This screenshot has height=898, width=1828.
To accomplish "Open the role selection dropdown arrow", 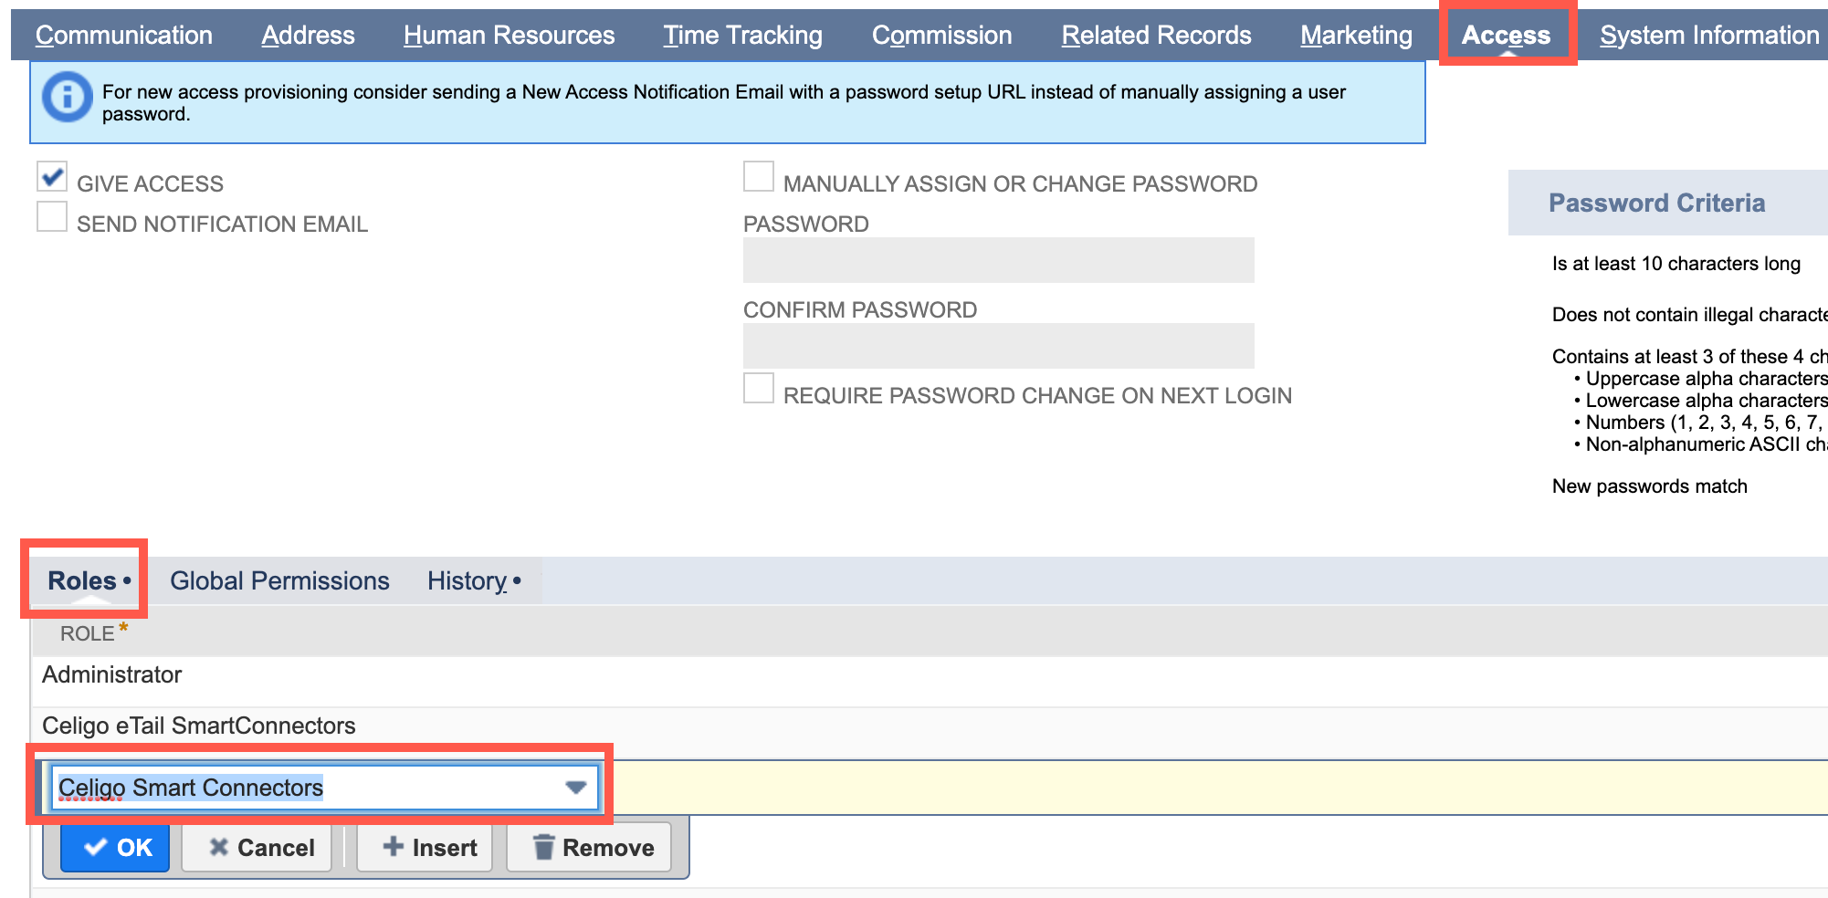I will pos(574,787).
